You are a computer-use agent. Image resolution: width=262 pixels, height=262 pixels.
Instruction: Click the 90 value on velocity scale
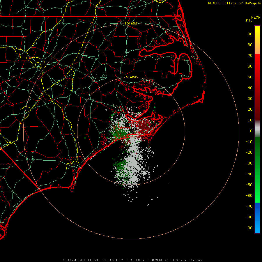click(x=250, y=34)
